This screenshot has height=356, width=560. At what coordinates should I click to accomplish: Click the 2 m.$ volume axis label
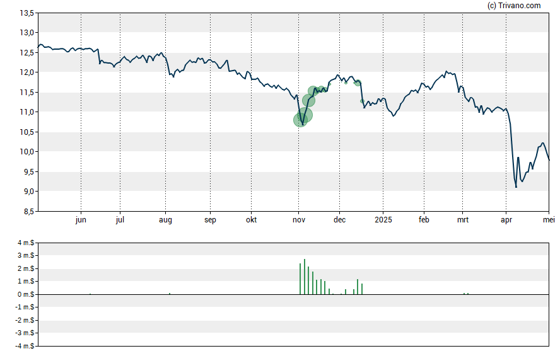pyautogui.click(x=26, y=268)
